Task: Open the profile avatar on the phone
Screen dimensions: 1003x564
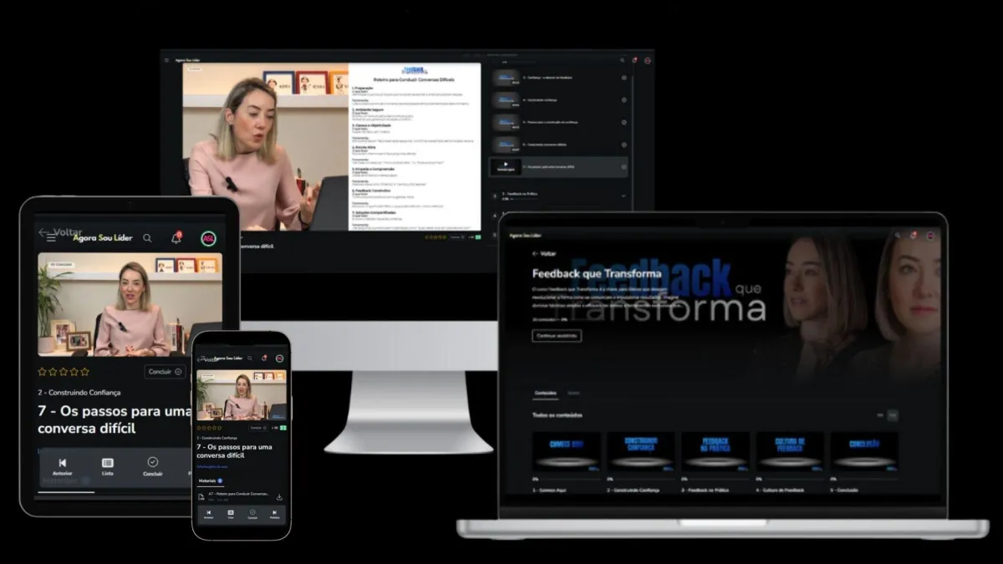Action: [279, 358]
